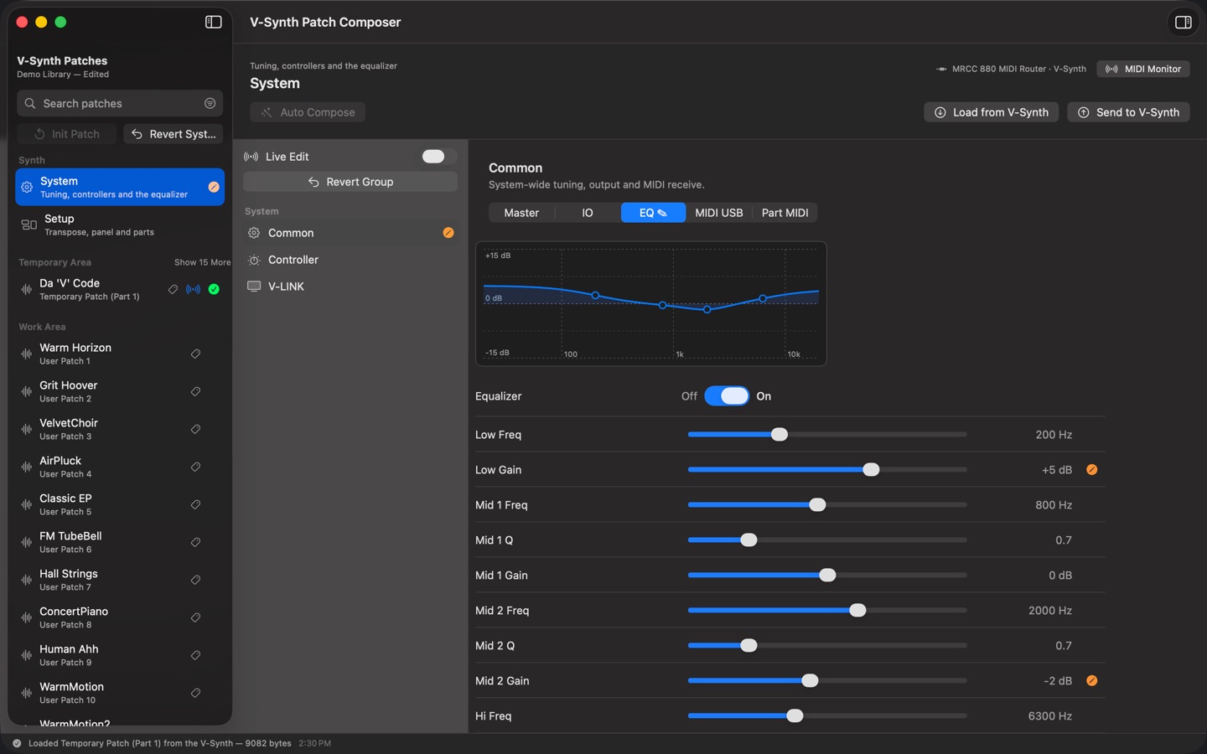Click Send to V-Synth button
The width and height of the screenshot is (1207, 754).
(1128, 112)
